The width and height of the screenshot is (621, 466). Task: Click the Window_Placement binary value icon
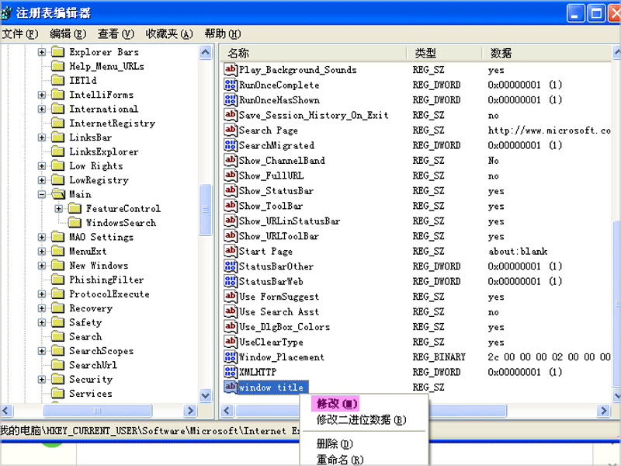[x=230, y=356]
